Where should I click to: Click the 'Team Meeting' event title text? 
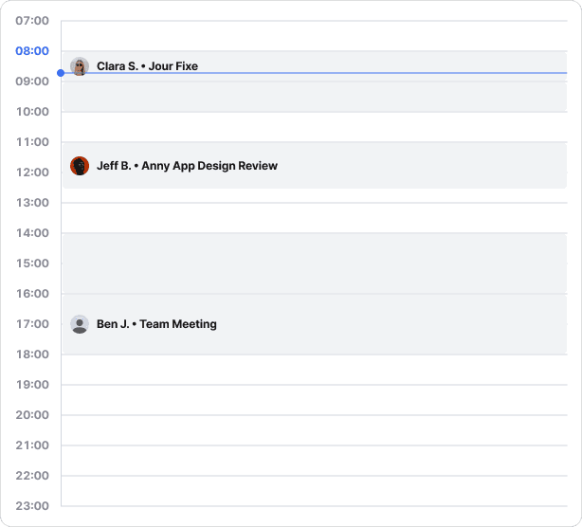pos(178,324)
